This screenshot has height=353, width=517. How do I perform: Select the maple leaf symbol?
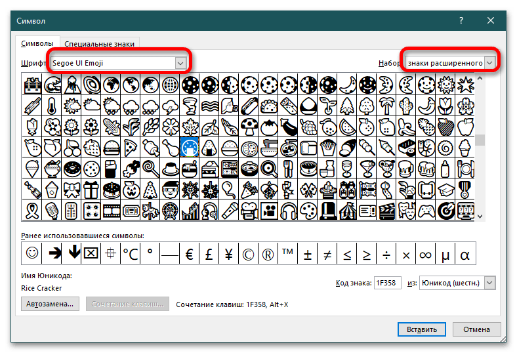(x=190, y=127)
